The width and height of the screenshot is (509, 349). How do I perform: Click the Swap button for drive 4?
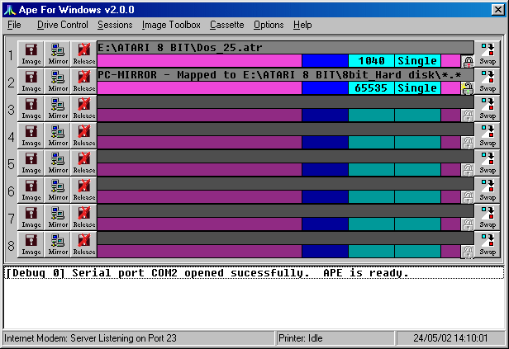[488, 135]
